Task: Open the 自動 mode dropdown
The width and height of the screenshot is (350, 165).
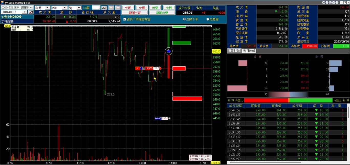Action: [47, 8]
